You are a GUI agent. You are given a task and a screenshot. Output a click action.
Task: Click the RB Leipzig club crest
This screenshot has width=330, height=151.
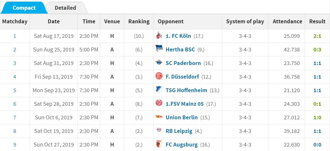click(159, 131)
